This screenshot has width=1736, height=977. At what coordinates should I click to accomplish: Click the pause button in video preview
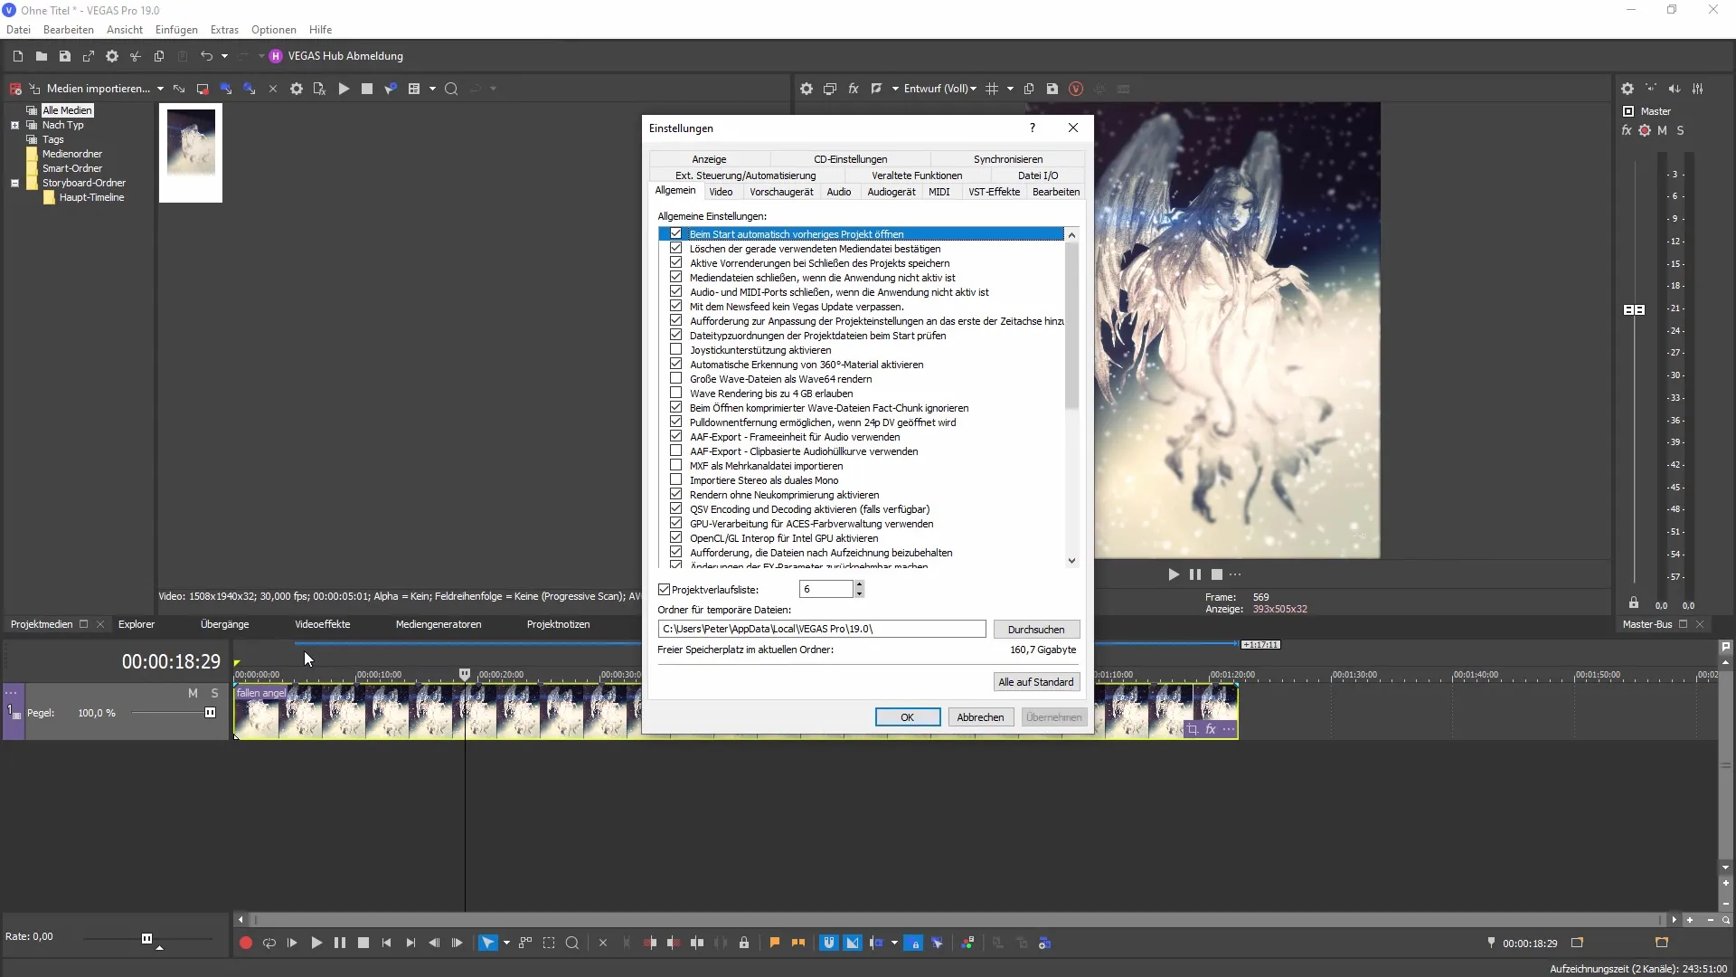tap(1195, 574)
